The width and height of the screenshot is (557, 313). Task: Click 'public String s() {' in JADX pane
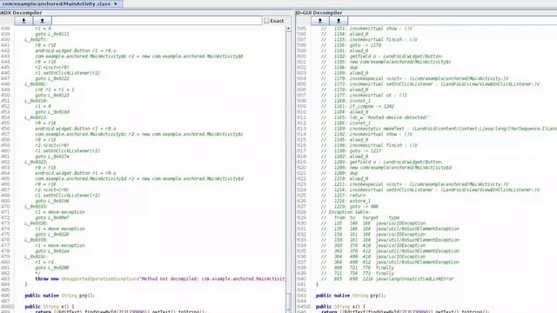[x=50, y=307]
